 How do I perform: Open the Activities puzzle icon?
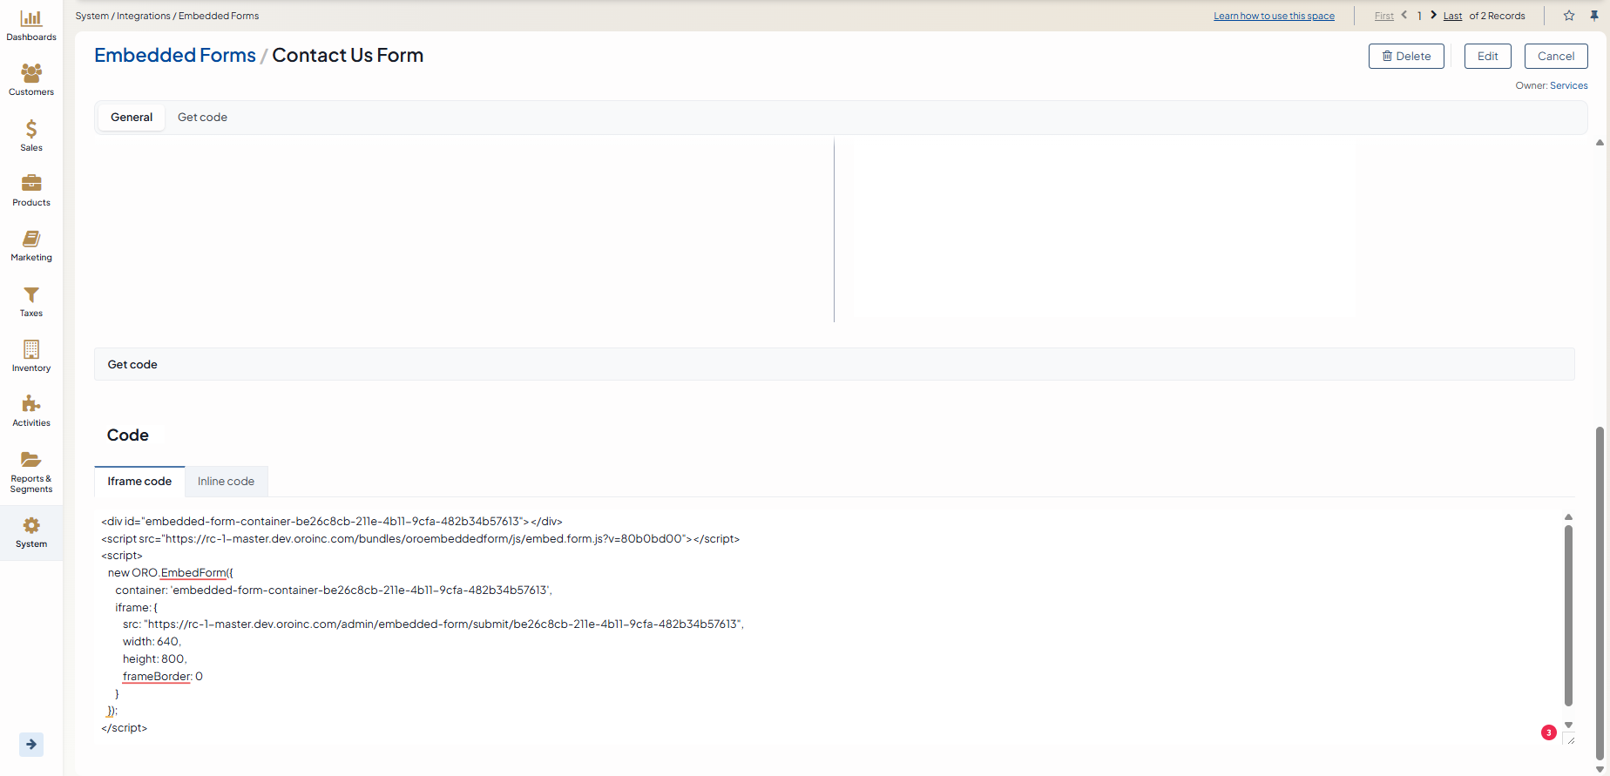[31, 404]
